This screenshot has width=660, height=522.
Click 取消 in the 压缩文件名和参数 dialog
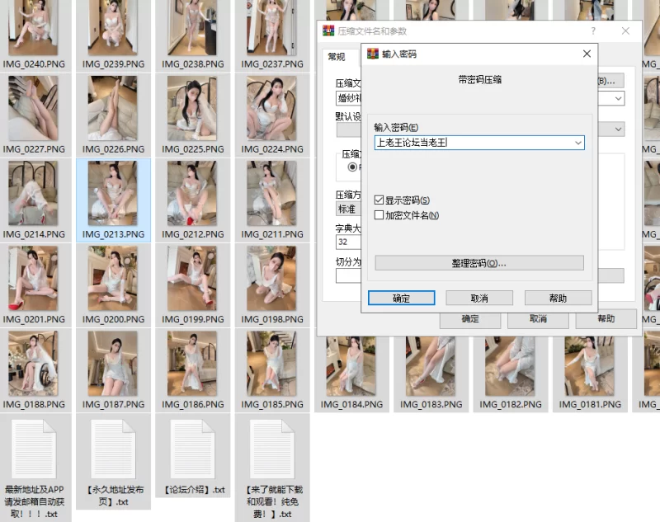point(538,319)
